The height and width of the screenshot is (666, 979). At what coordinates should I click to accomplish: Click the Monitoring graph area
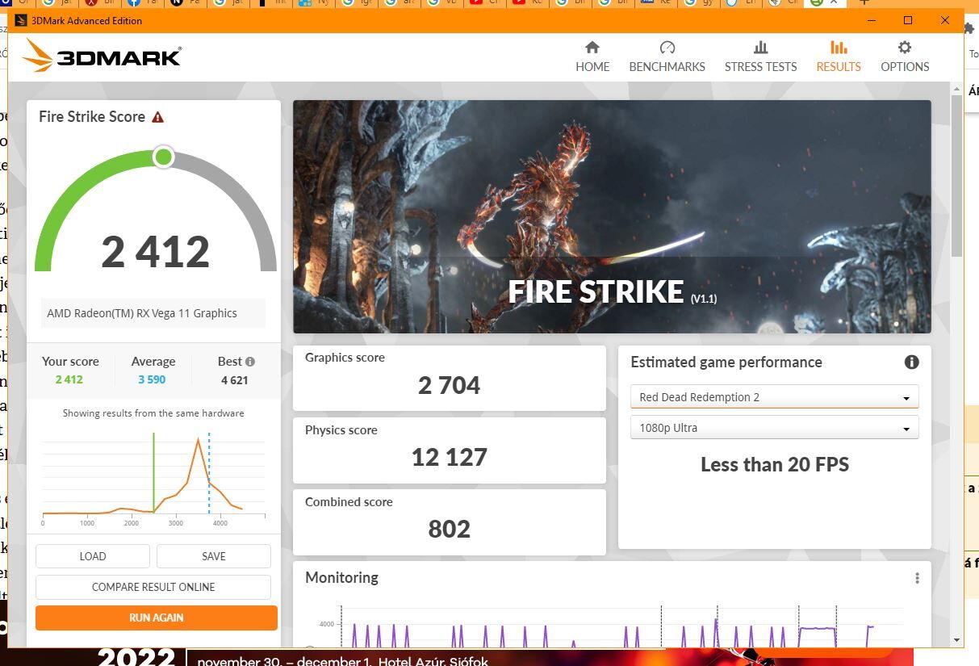[x=613, y=626]
